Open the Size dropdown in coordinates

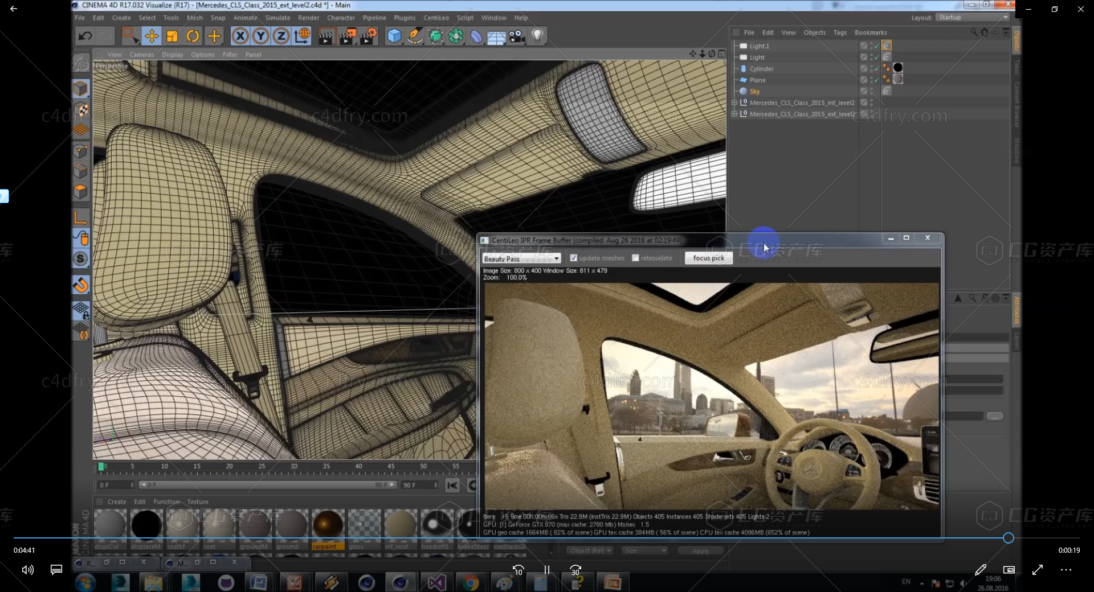[x=644, y=550]
